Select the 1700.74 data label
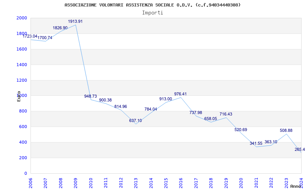Screen dimensions: 305x190 pyautogui.click(x=45, y=38)
